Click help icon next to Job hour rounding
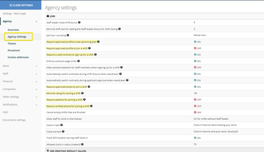This screenshot has width=264, height=152. tap(68, 35)
